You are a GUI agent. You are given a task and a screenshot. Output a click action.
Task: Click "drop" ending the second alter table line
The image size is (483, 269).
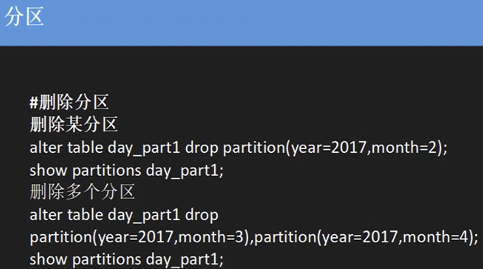pos(202,215)
